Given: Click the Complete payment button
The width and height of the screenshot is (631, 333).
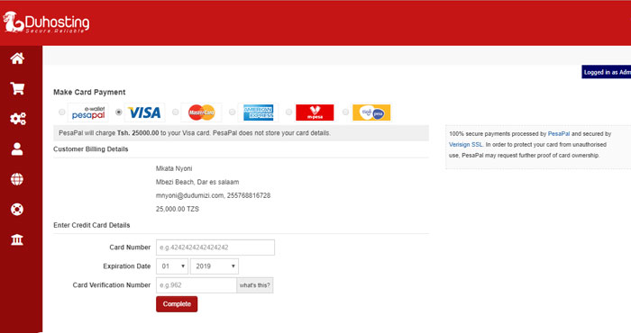Looking at the screenshot, I should click(x=177, y=304).
